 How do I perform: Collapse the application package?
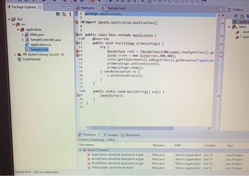click(18, 30)
